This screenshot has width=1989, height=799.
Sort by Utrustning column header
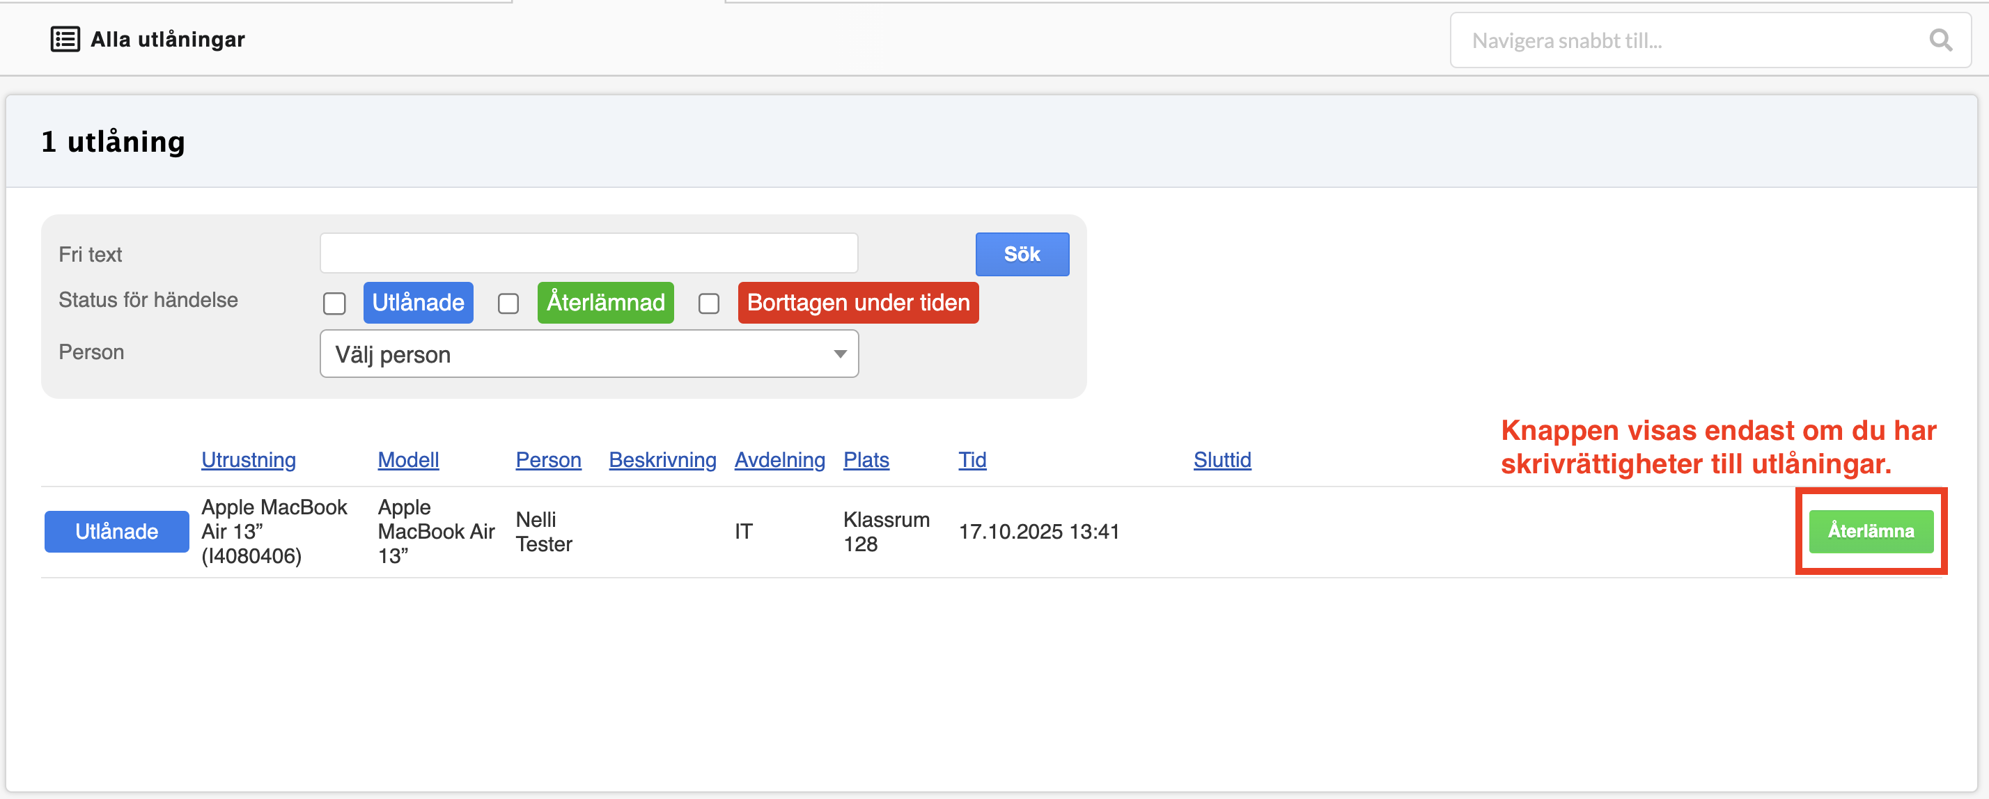[x=248, y=460]
